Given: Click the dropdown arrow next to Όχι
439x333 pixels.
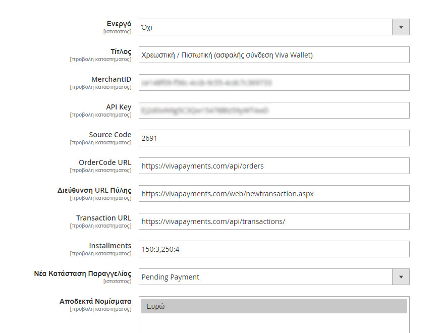Looking at the screenshot, I should pos(401,27).
